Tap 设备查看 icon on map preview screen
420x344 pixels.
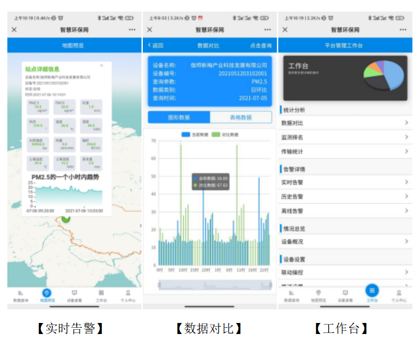point(74,295)
